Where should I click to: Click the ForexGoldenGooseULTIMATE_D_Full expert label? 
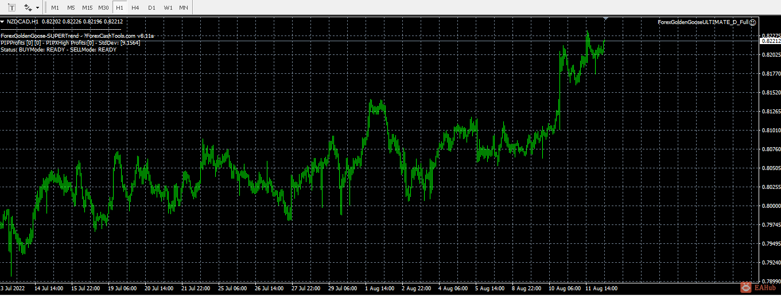point(703,22)
